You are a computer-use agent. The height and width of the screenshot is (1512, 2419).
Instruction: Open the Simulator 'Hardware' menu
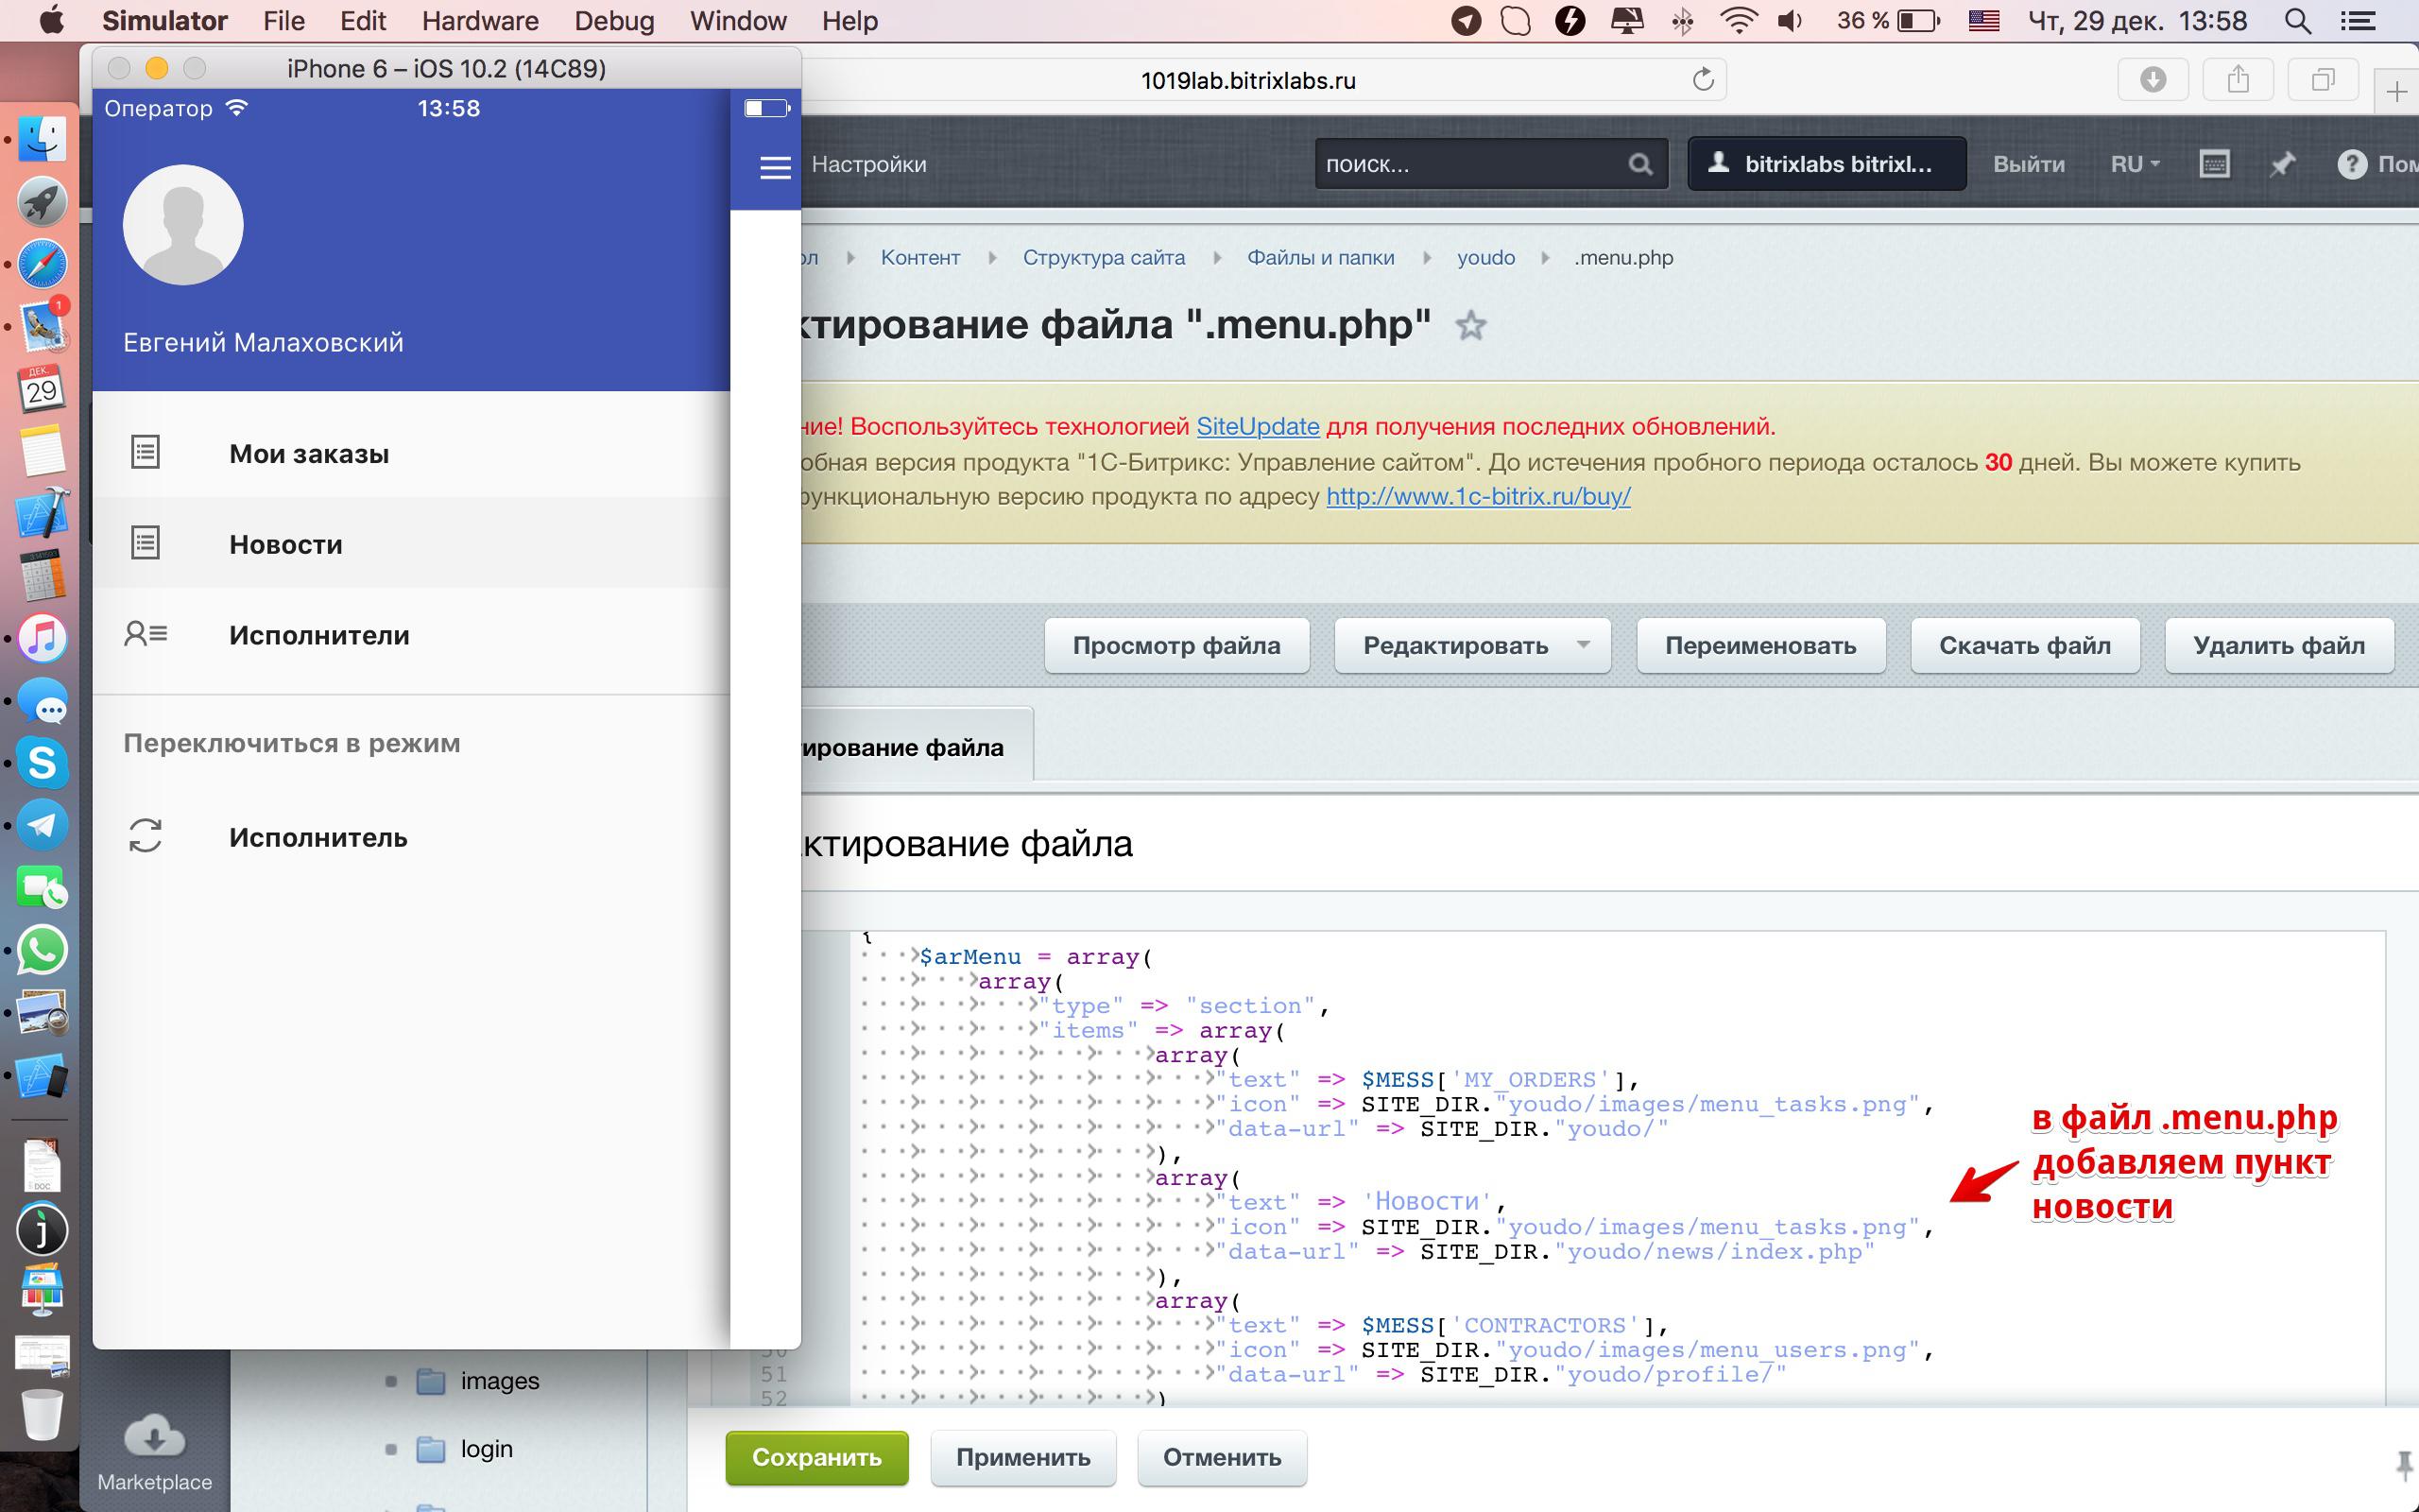pos(480,21)
